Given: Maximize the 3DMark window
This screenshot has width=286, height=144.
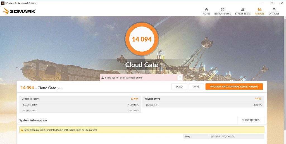Looking at the screenshot, I should click(272, 3).
